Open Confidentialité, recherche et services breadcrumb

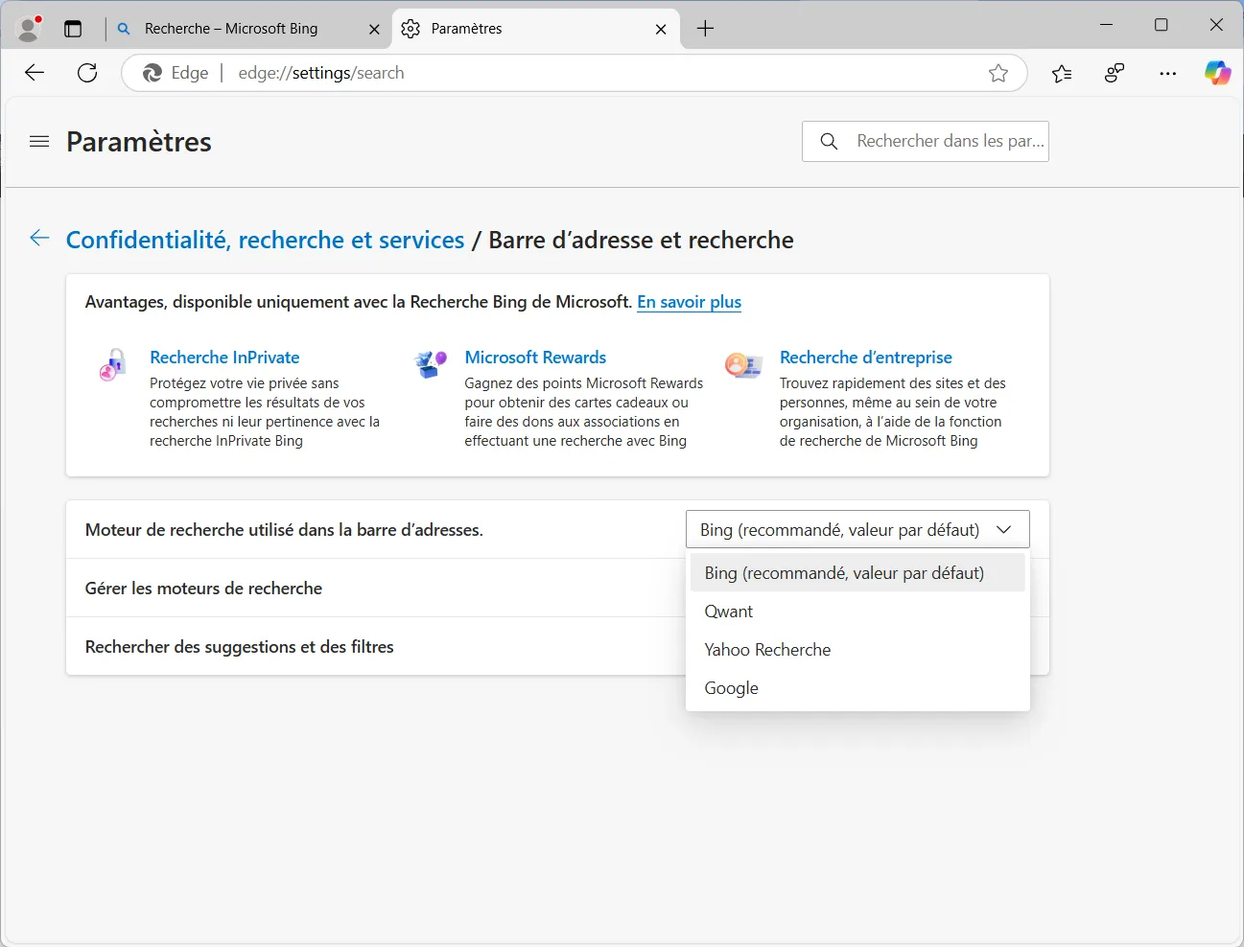(x=265, y=240)
